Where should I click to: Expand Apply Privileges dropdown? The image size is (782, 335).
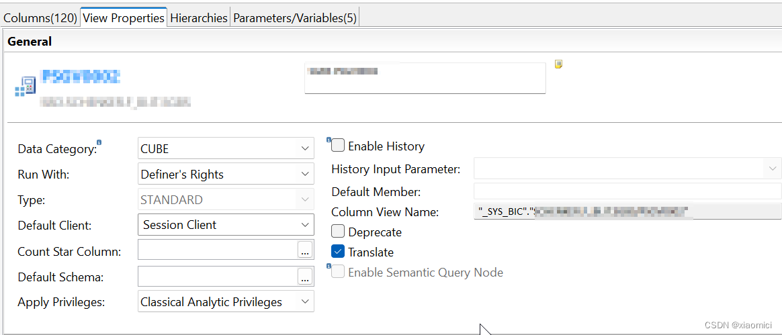click(225, 302)
